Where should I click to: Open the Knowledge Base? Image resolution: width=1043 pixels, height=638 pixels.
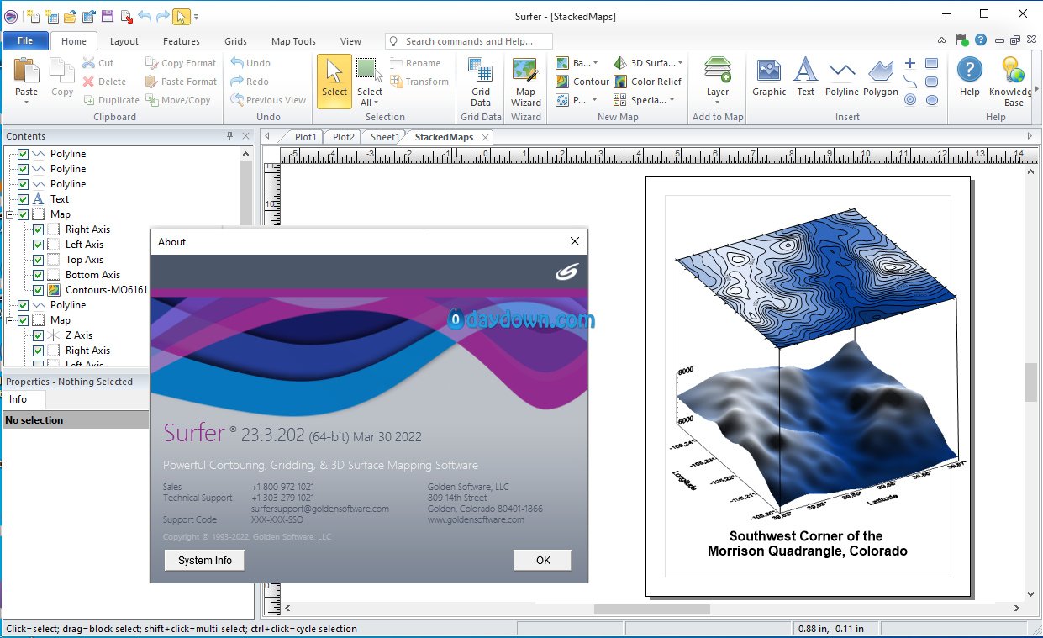click(x=1013, y=82)
